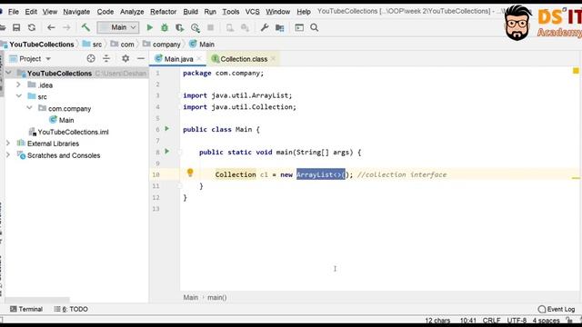
Task: Open the Edit menu
Action: point(31,12)
